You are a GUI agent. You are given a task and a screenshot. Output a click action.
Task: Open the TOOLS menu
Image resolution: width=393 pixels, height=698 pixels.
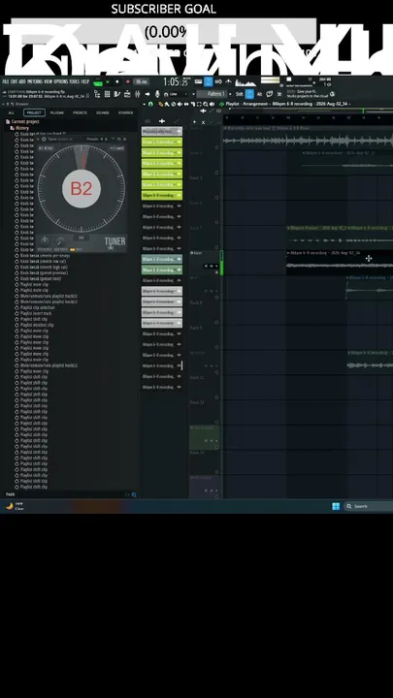coord(75,81)
